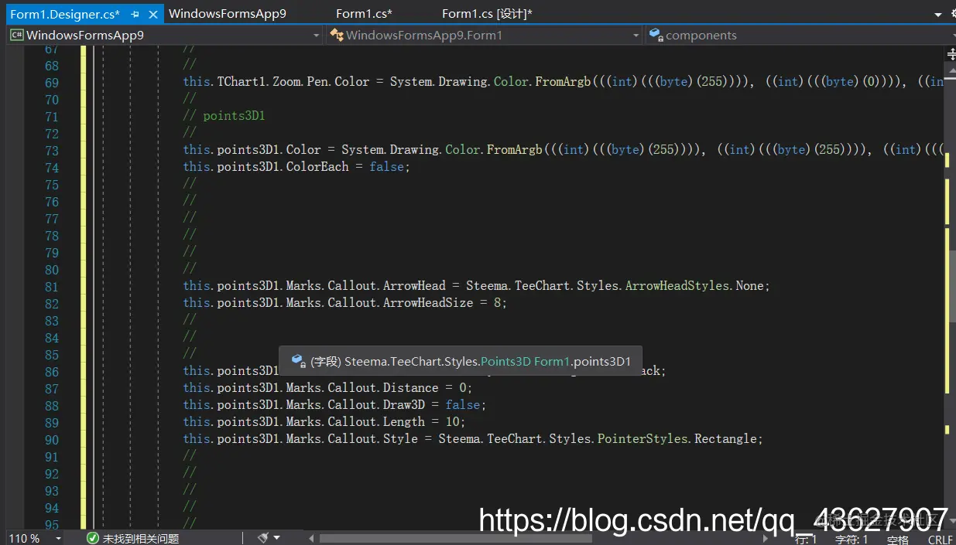The image size is (956, 545).
Task: Click the horizontal scrollbar left arrow
Action: [311, 538]
